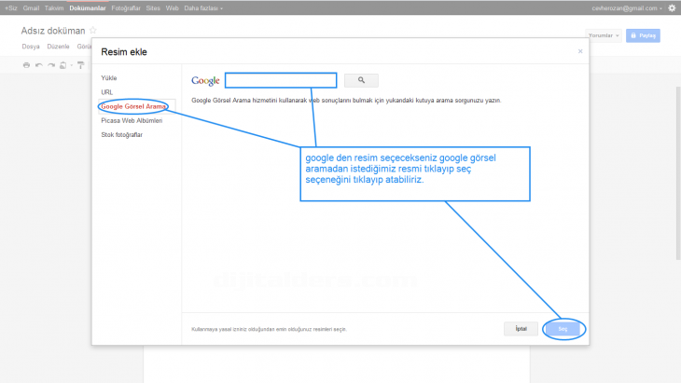Image resolution: width=681 pixels, height=383 pixels.
Task: Open Picasa Web Albümleri option
Action: (132, 120)
